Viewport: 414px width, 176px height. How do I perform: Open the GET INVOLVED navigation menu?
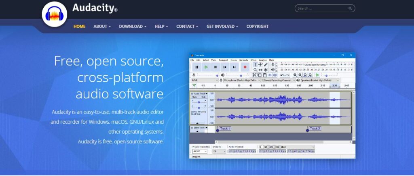[x=222, y=26]
